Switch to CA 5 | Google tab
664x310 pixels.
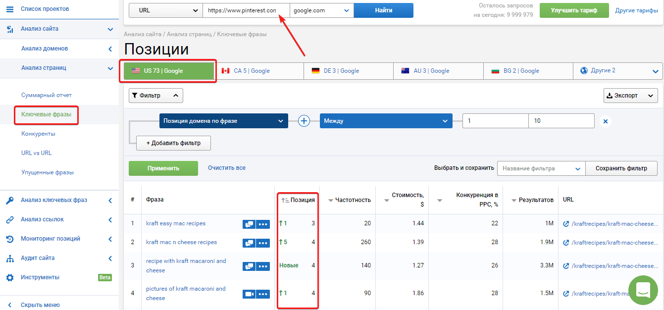258,71
